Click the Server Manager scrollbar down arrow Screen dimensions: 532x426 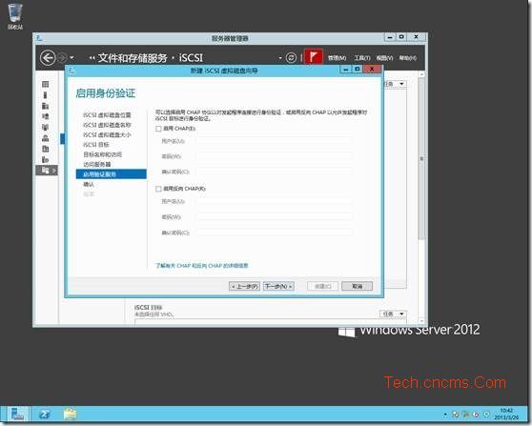pyautogui.click(x=421, y=321)
